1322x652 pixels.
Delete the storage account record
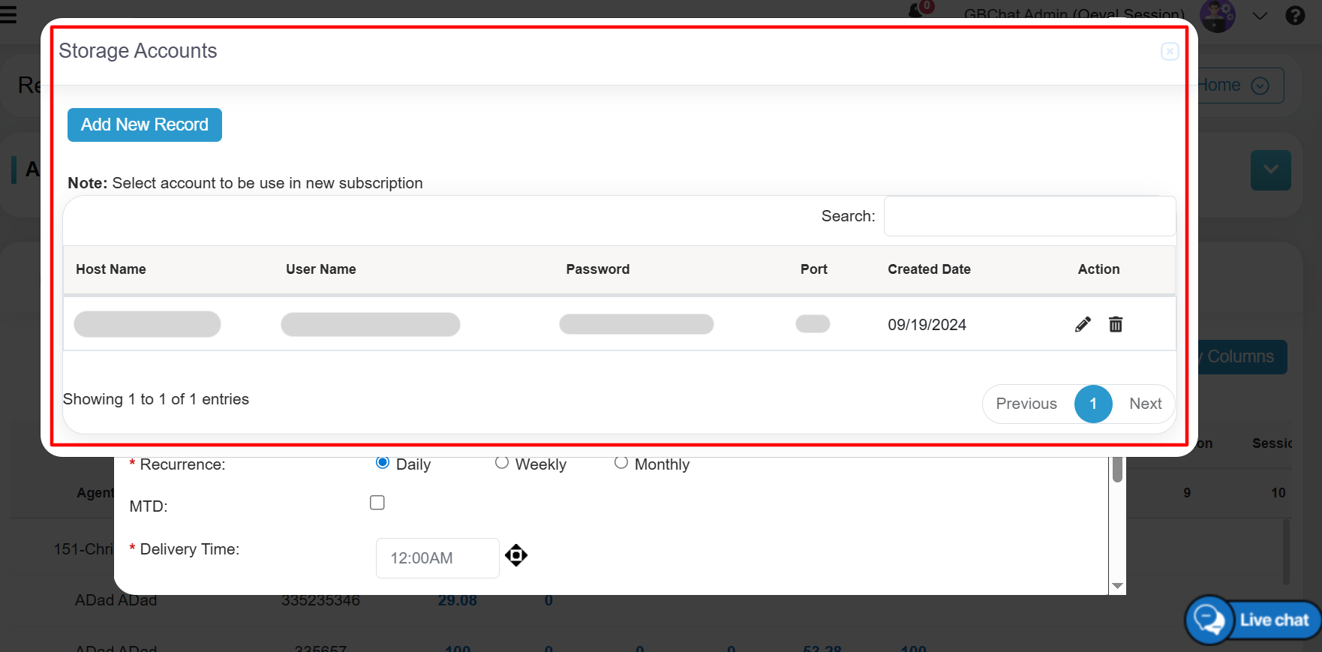pyautogui.click(x=1116, y=324)
